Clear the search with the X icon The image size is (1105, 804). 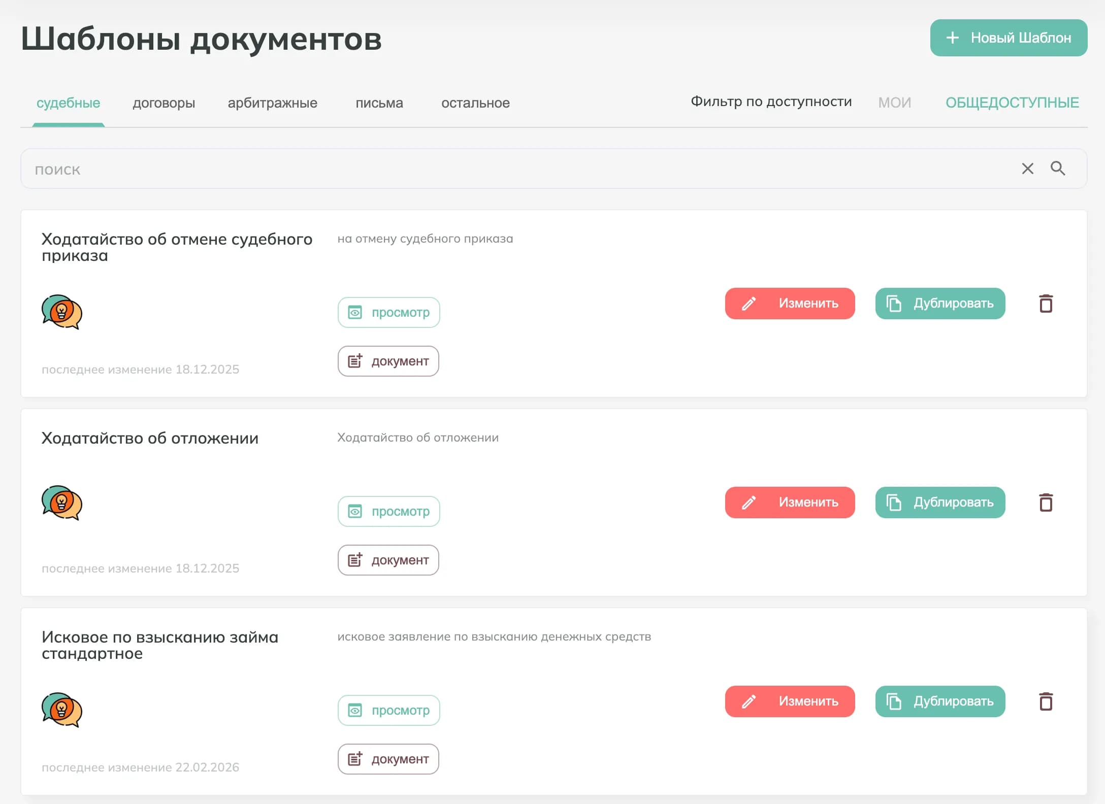coord(1027,169)
